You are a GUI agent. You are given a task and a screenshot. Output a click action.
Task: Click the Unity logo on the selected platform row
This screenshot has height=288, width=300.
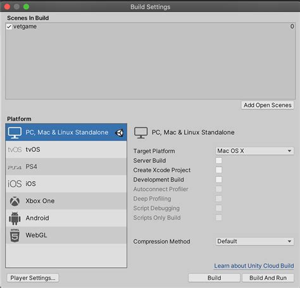pos(119,133)
